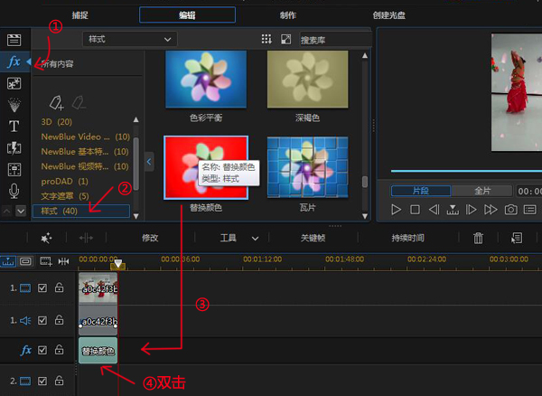Open the fx Effect Room
542x396 pixels.
click(14, 61)
